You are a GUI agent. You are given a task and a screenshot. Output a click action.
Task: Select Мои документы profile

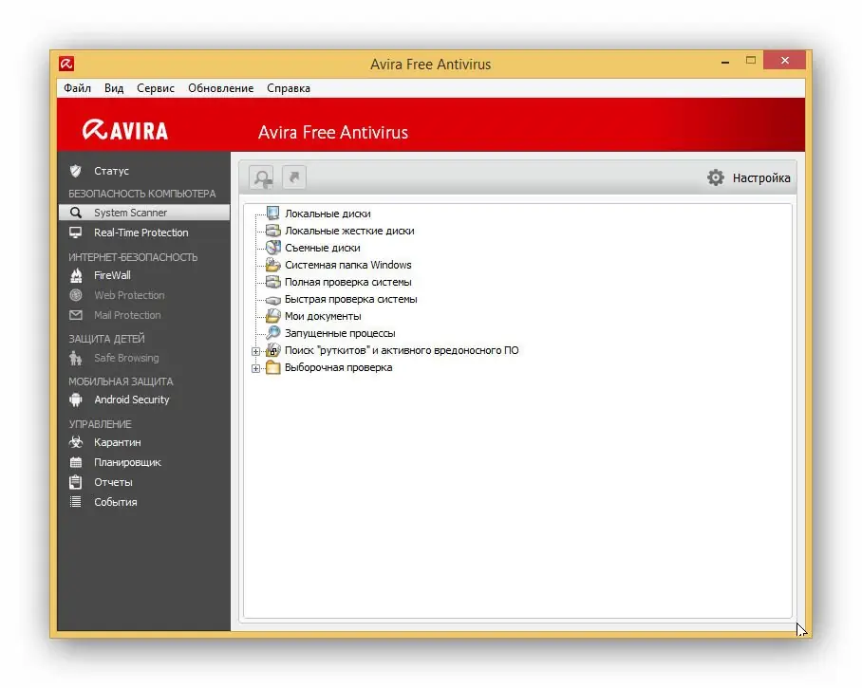(x=323, y=316)
